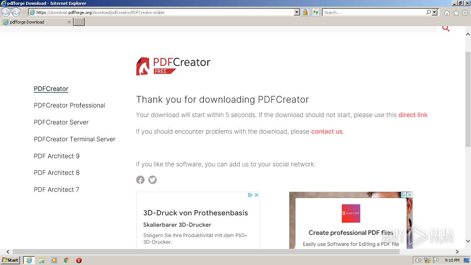Open Windows Media Player taskbar icon
Screen dimensions: 471x265
click(54, 260)
